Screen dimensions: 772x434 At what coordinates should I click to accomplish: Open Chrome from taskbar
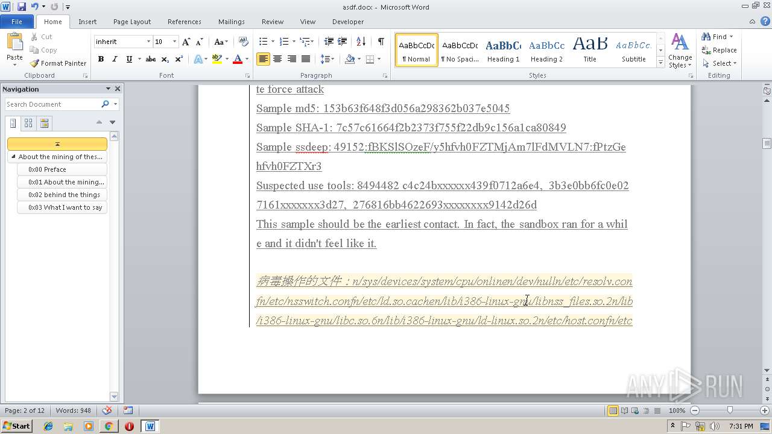tap(109, 426)
